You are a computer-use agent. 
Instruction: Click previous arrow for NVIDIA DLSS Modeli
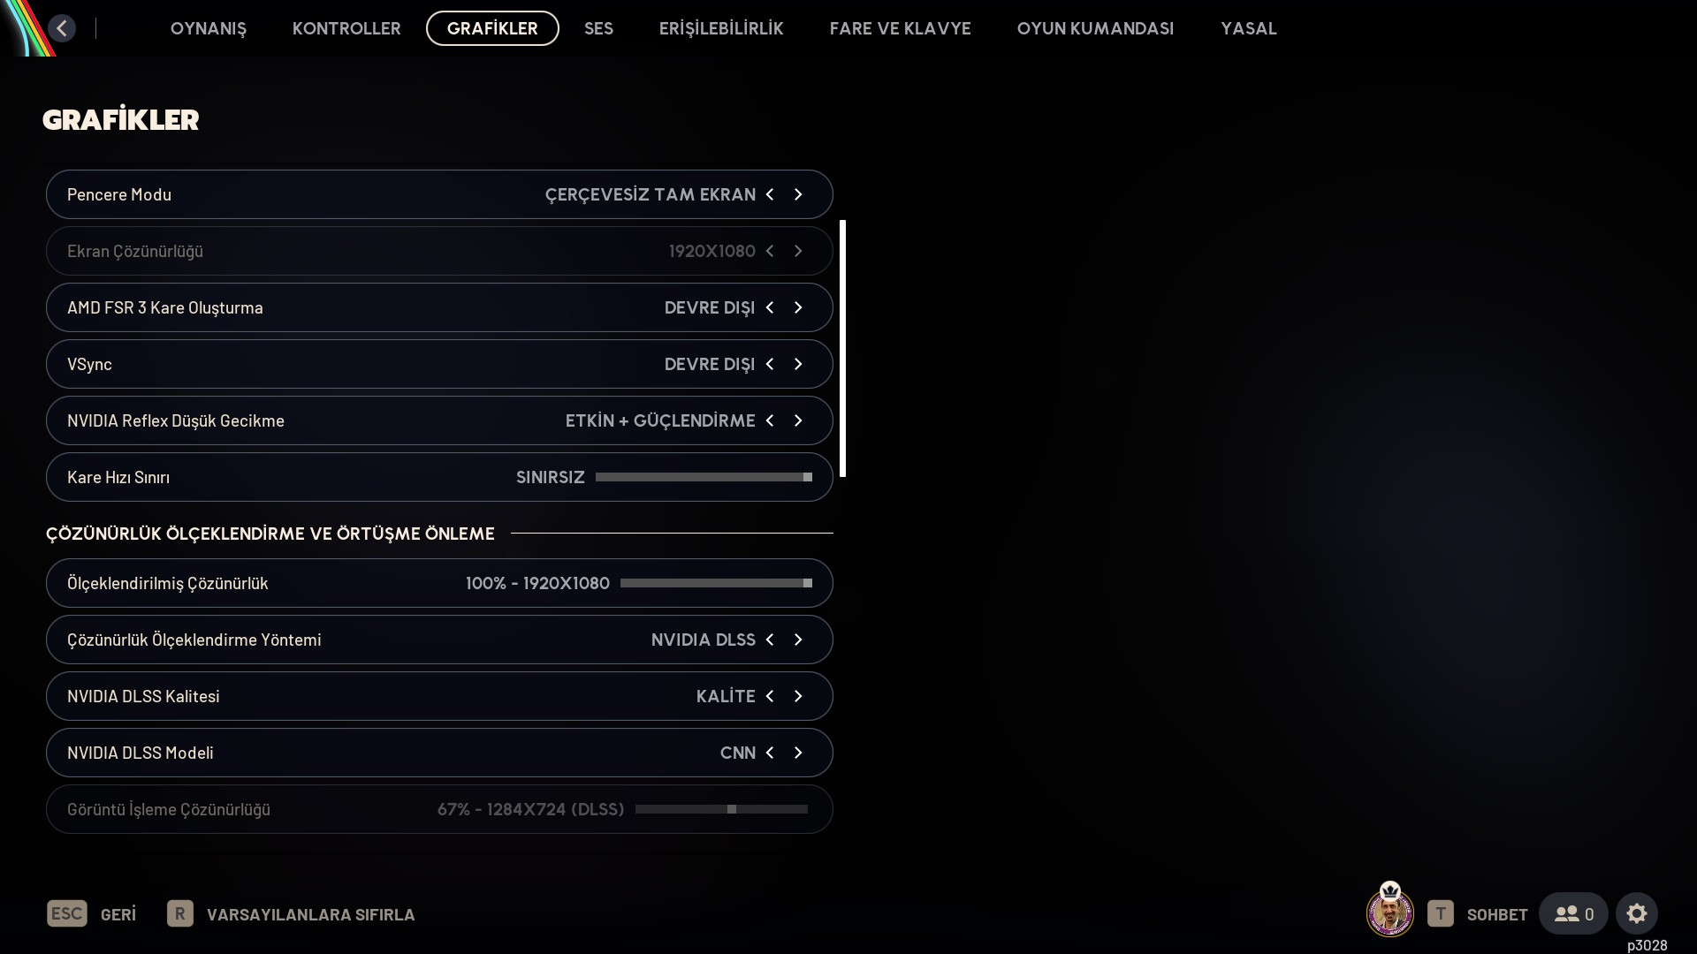[x=770, y=753]
